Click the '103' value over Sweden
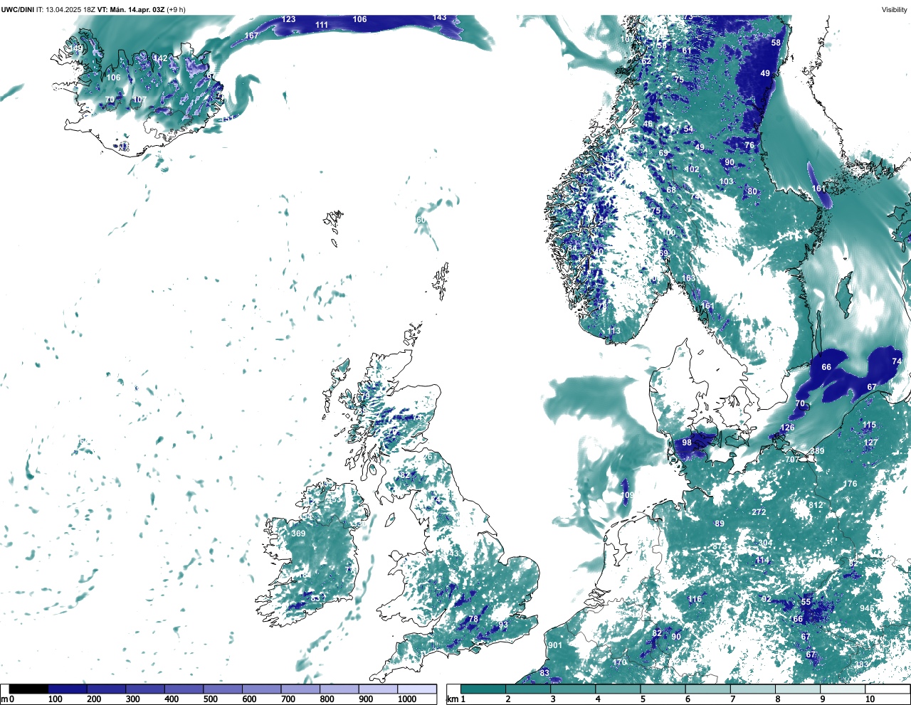This screenshot has height=705, width=911. (x=726, y=181)
